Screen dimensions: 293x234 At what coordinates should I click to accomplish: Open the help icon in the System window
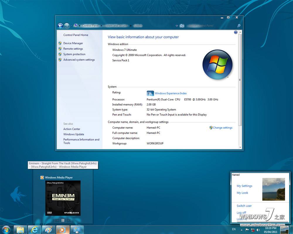point(236,32)
